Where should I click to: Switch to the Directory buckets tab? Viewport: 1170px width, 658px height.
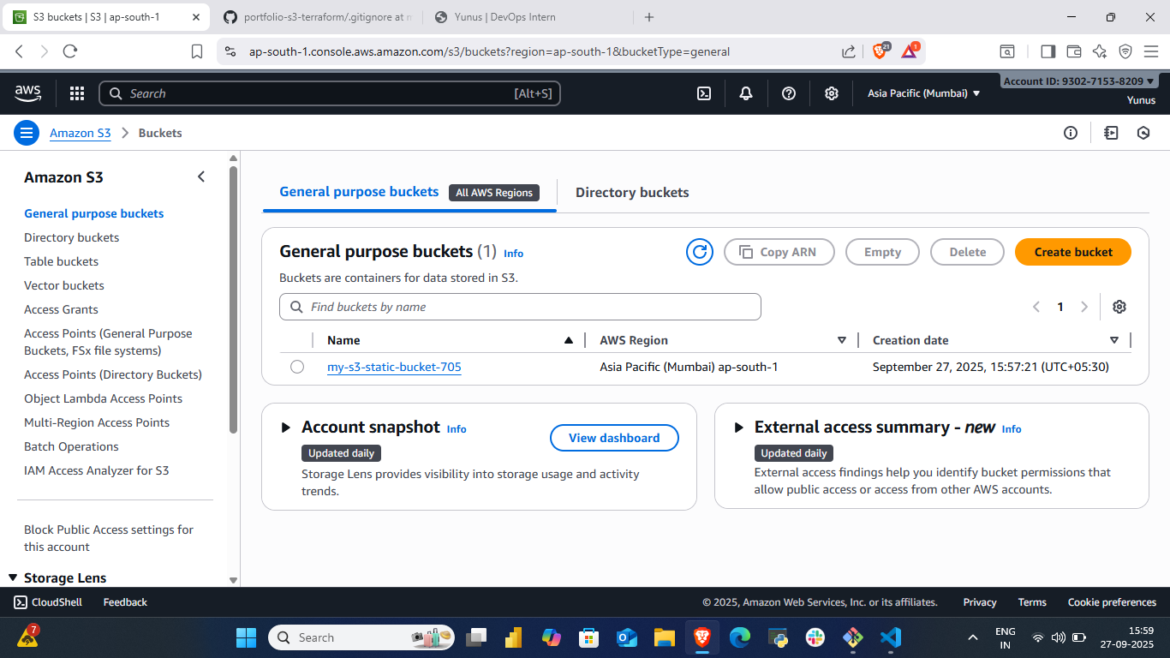[x=631, y=193]
